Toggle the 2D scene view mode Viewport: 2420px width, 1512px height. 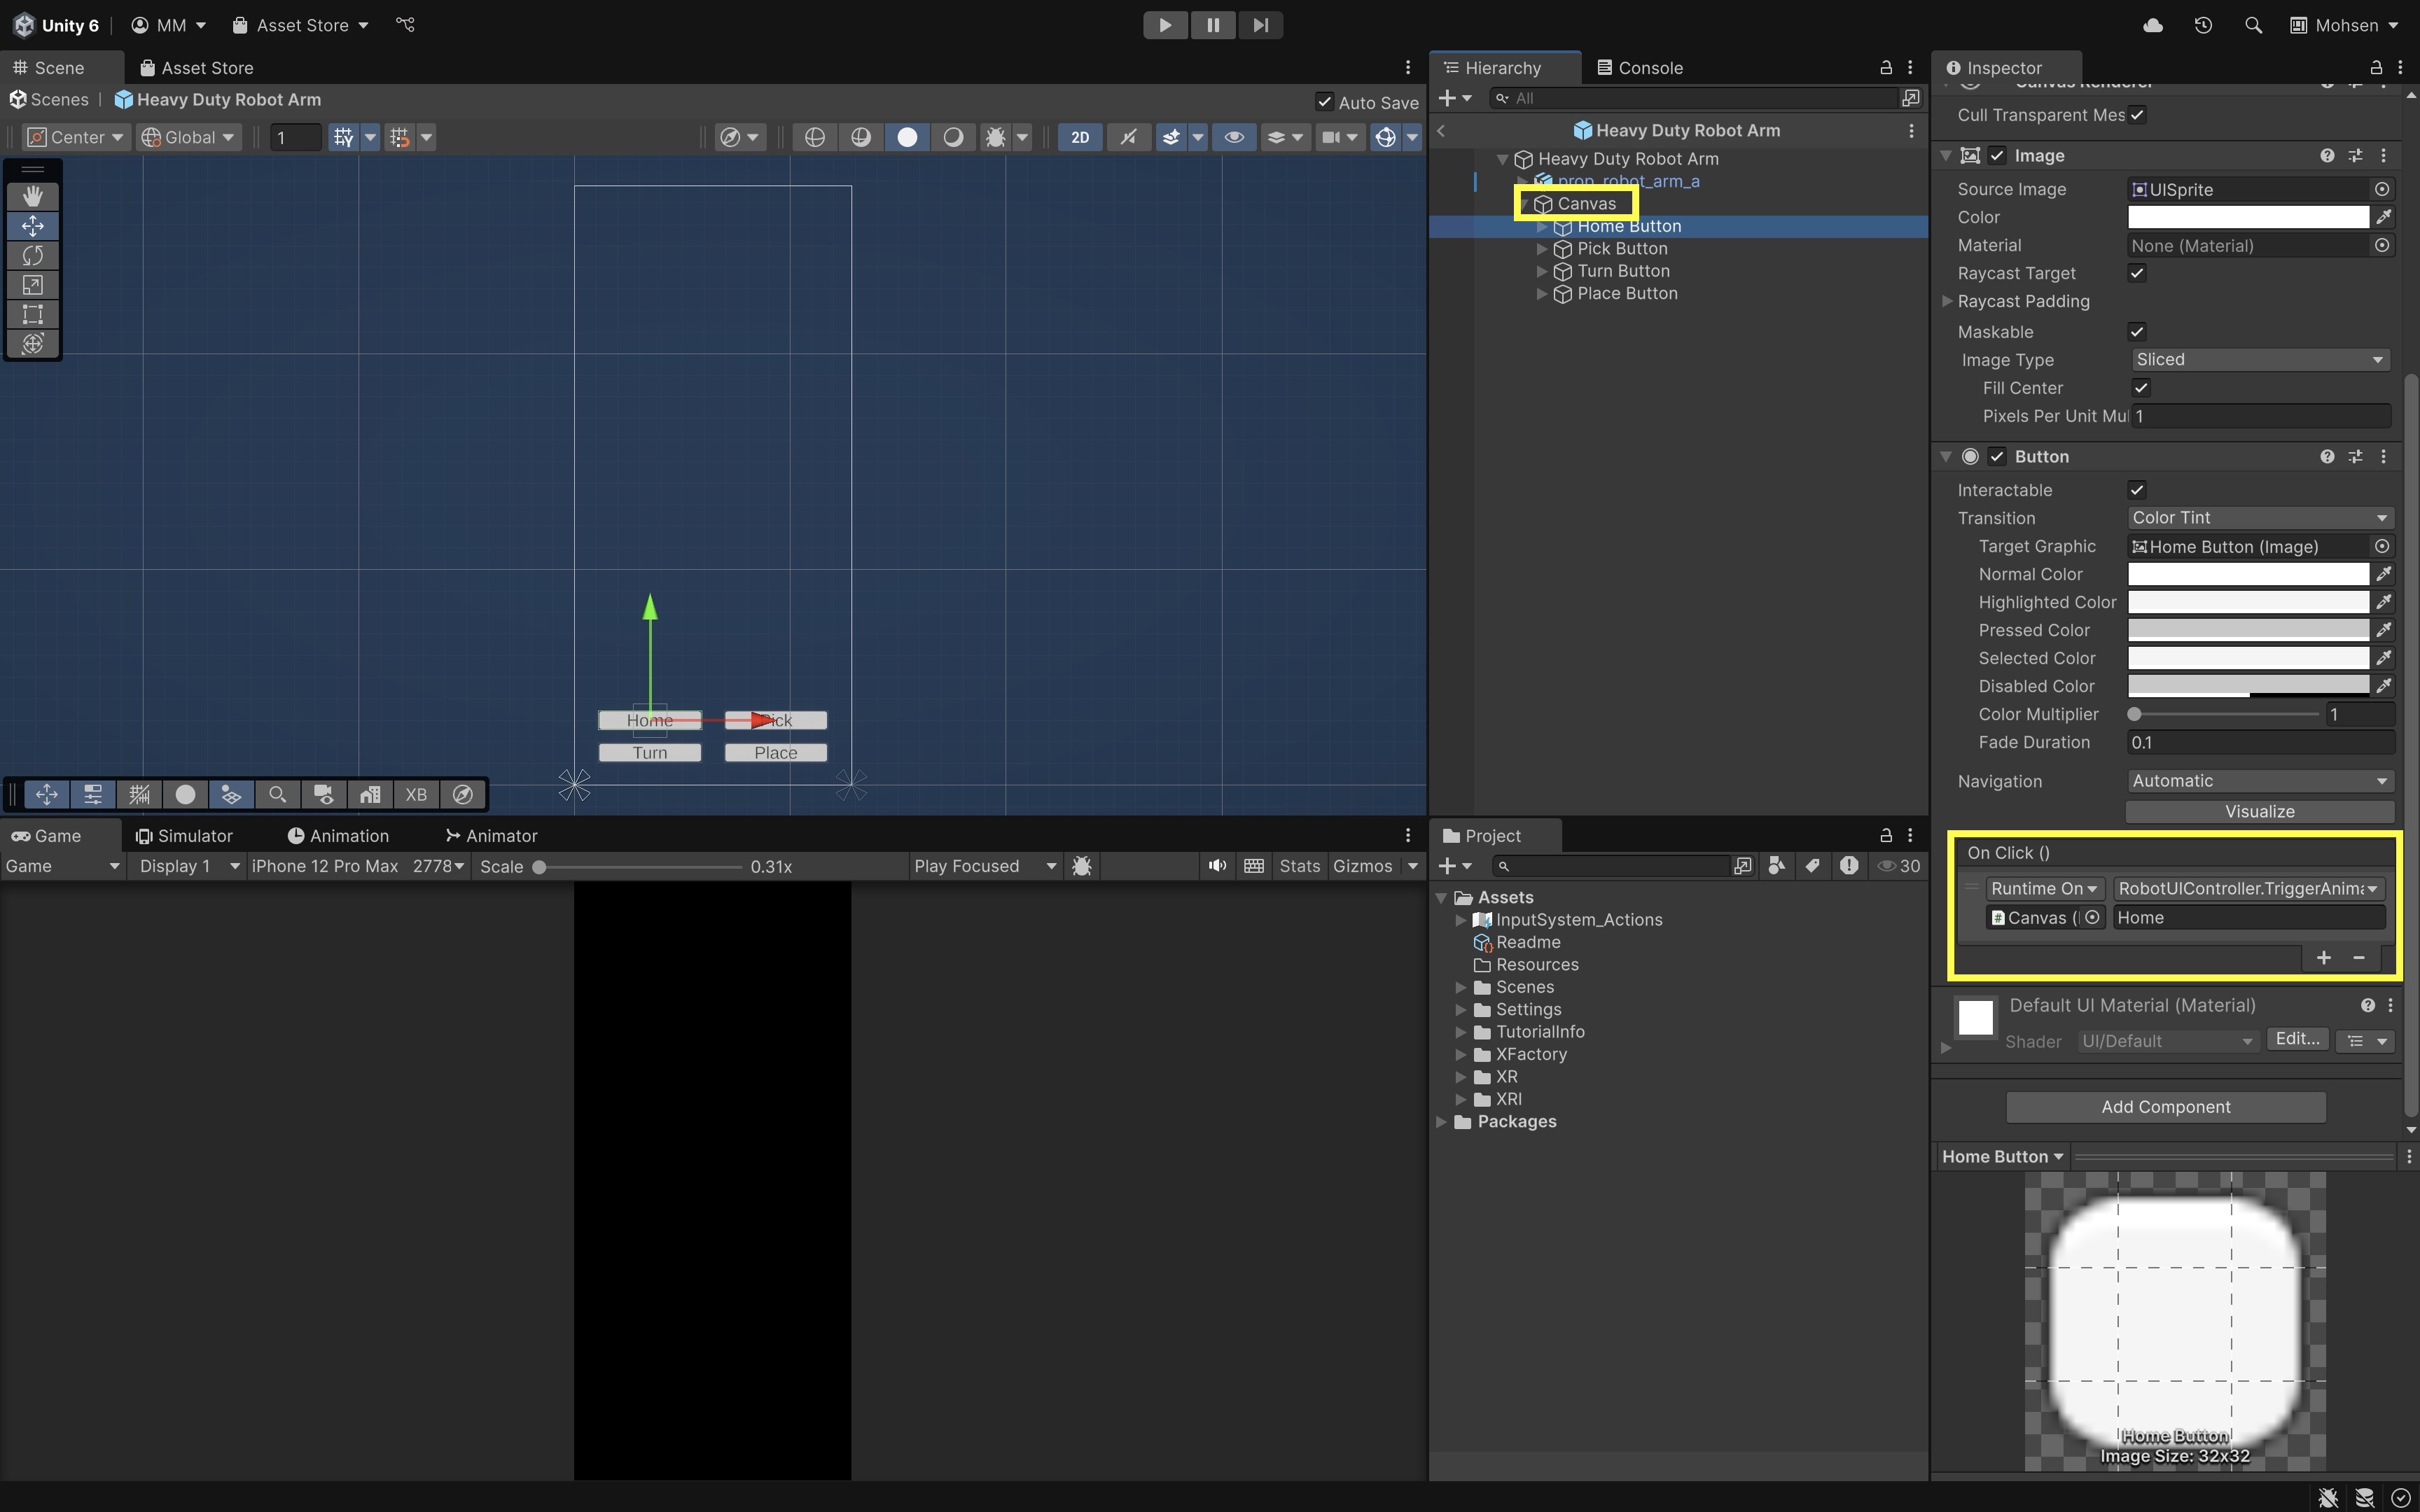coord(1080,137)
